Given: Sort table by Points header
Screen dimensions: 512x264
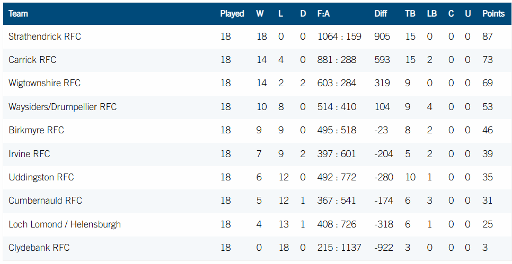Looking at the screenshot, I should click(493, 14).
